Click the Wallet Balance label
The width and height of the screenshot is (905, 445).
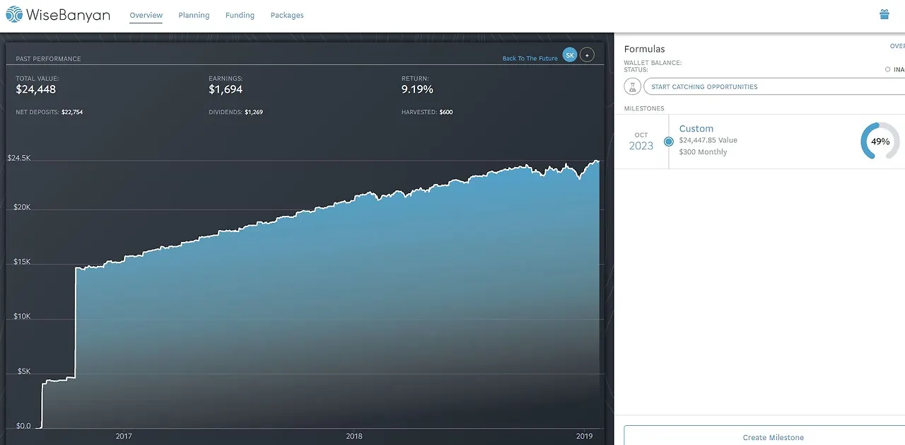tap(653, 63)
